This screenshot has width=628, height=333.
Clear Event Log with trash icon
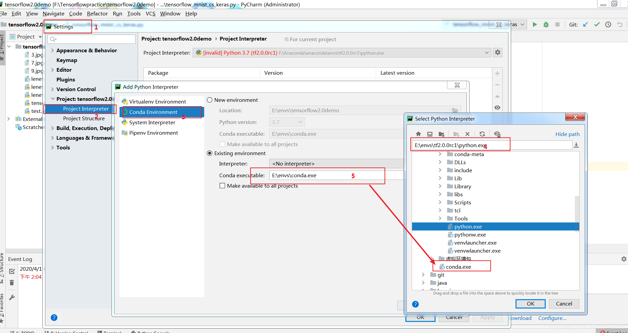pos(12,283)
